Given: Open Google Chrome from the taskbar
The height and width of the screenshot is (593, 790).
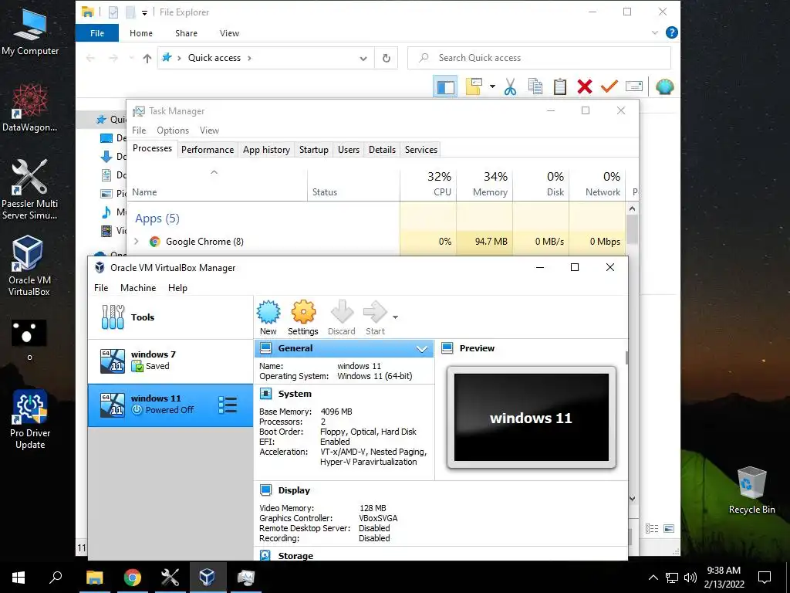Looking at the screenshot, I should tap(133, 577).
